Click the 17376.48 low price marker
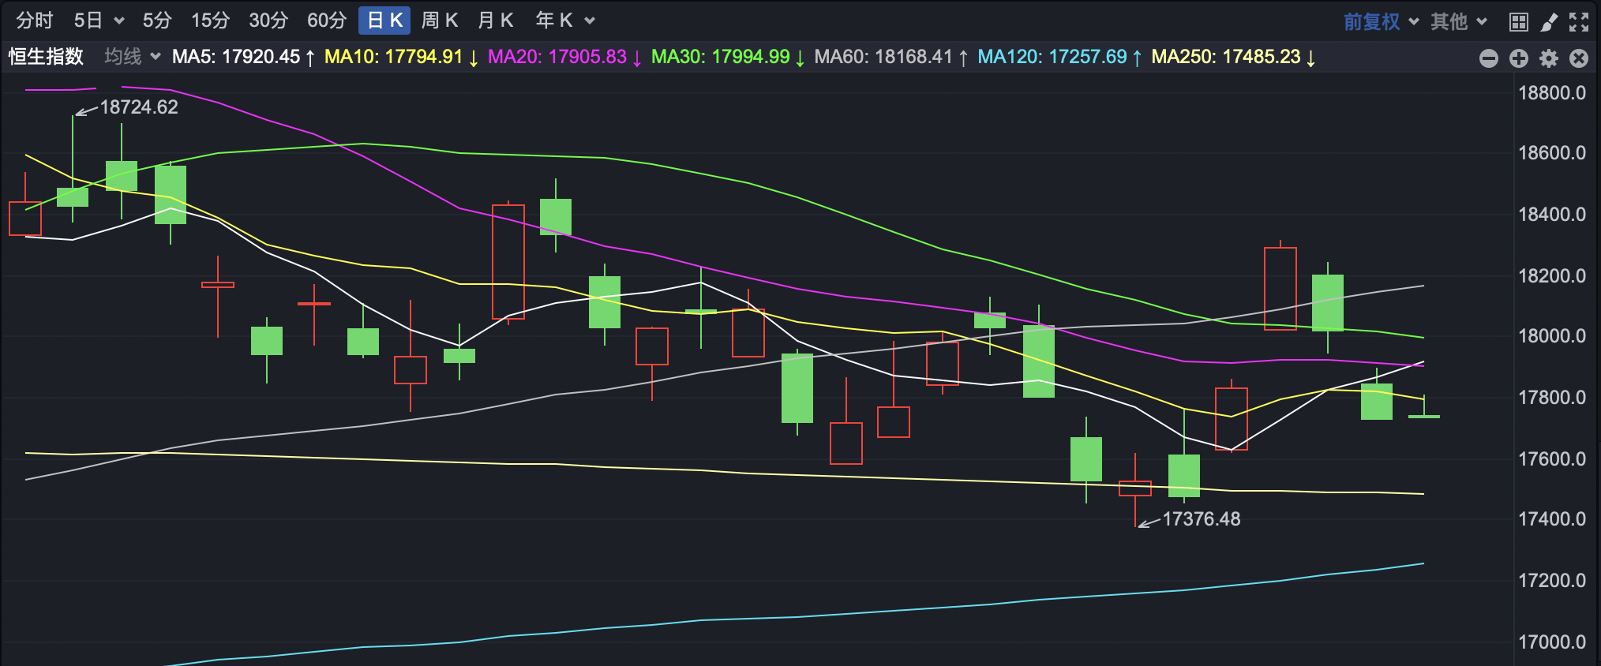The width and height of the screenshot is (1601, 666). 1202,519
